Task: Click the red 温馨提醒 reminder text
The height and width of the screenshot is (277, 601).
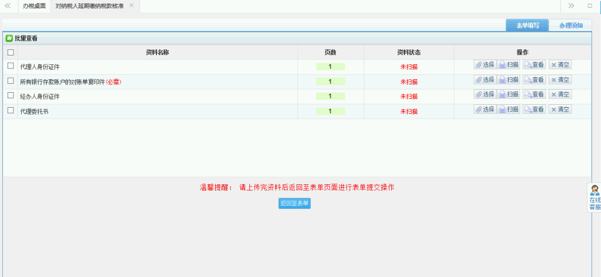Action: tap(297, 188)
